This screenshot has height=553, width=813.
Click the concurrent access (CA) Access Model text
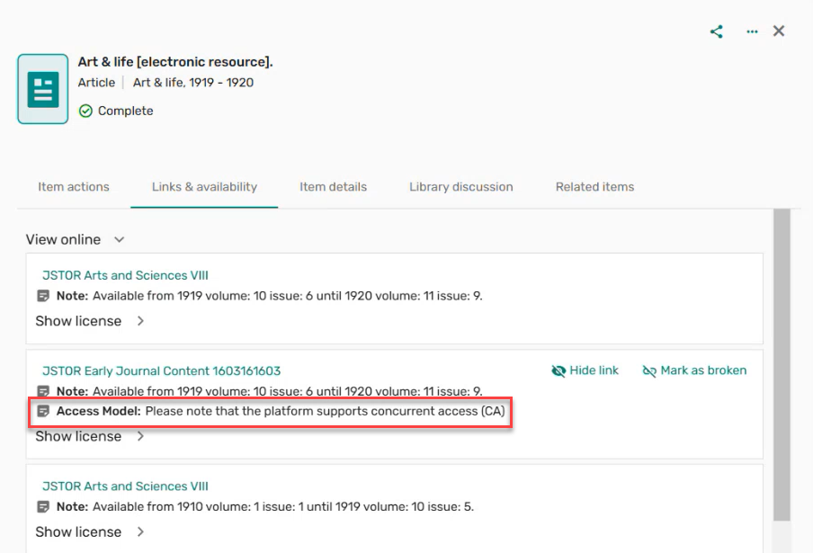point(325,412)
